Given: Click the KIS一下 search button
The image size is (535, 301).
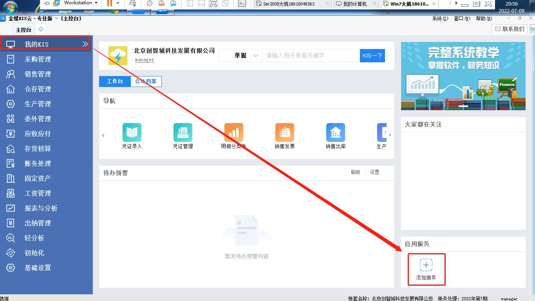Looking at the screenshot, I should pos(372,56).
